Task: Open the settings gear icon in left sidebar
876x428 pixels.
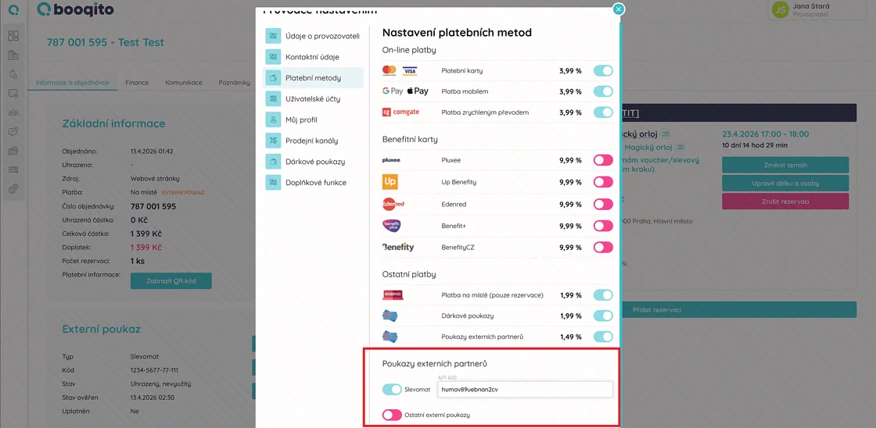Action: pyautogui.click(x=13, y=189)
